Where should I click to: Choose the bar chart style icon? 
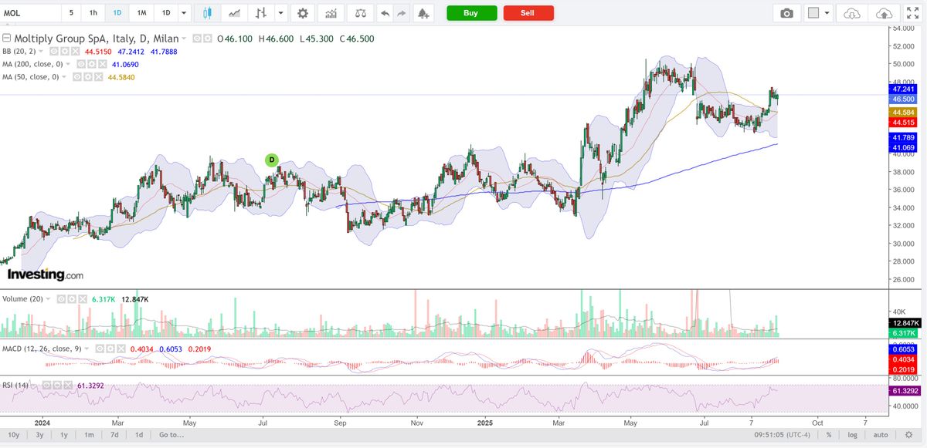point(263,13)
